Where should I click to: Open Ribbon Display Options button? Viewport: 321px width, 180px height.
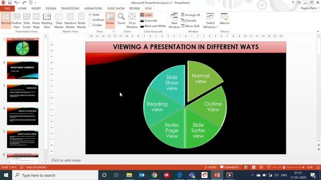pos(299,2)
